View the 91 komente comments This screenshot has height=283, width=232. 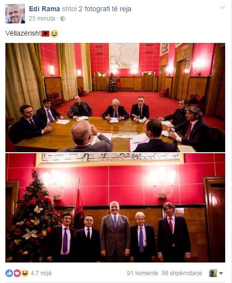143,273
